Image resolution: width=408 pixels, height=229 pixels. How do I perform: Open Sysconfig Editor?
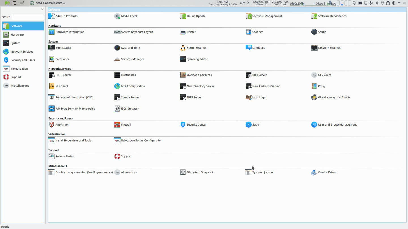[x=194, y=59]
